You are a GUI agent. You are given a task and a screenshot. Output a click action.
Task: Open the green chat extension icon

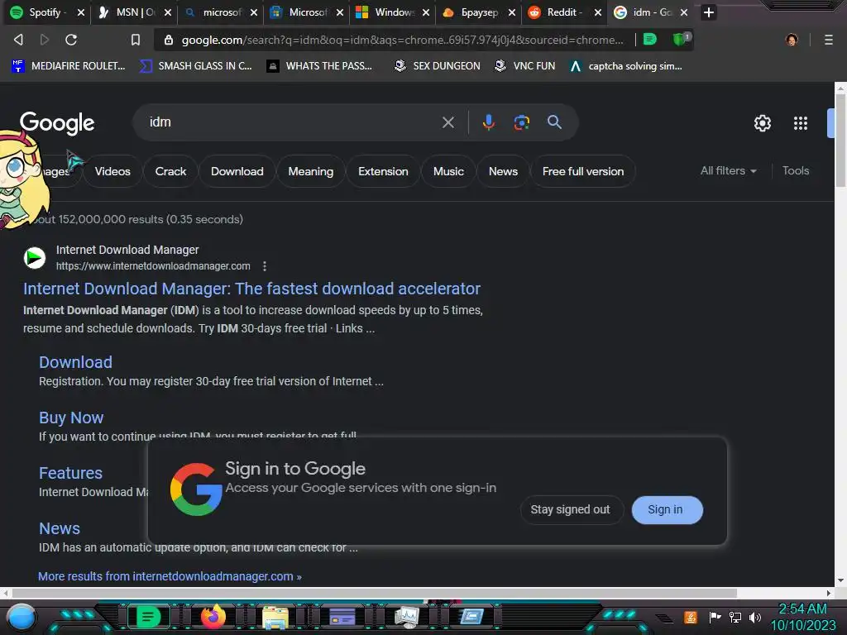[x=650, y=40]
